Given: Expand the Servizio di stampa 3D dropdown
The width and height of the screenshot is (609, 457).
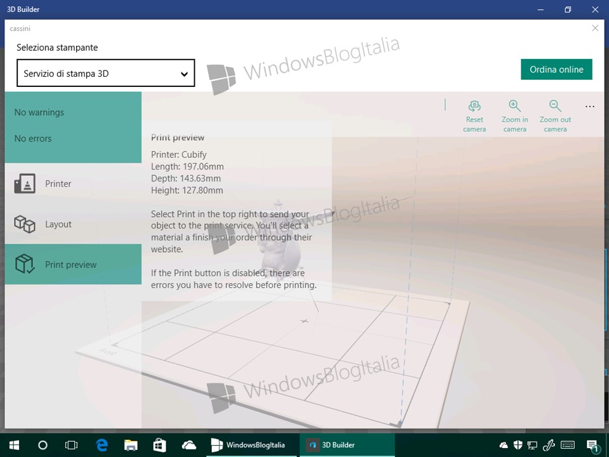Looking at the screenshot, I should click(x=106, y=73).
